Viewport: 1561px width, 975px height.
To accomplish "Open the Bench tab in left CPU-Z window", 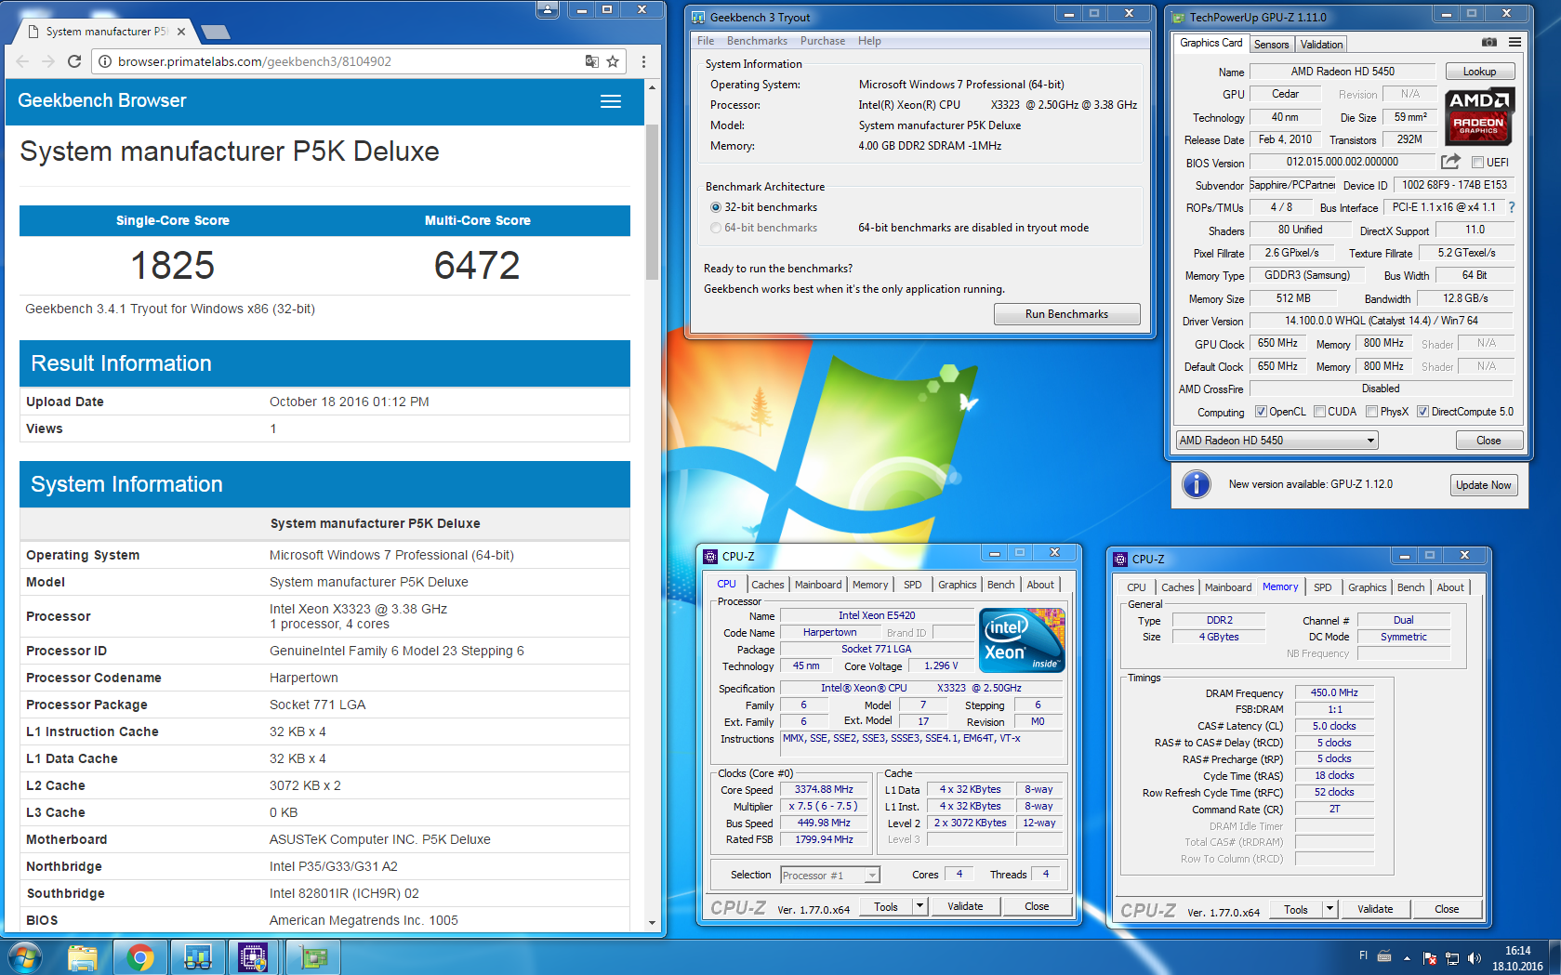I will coord(1001,585).
